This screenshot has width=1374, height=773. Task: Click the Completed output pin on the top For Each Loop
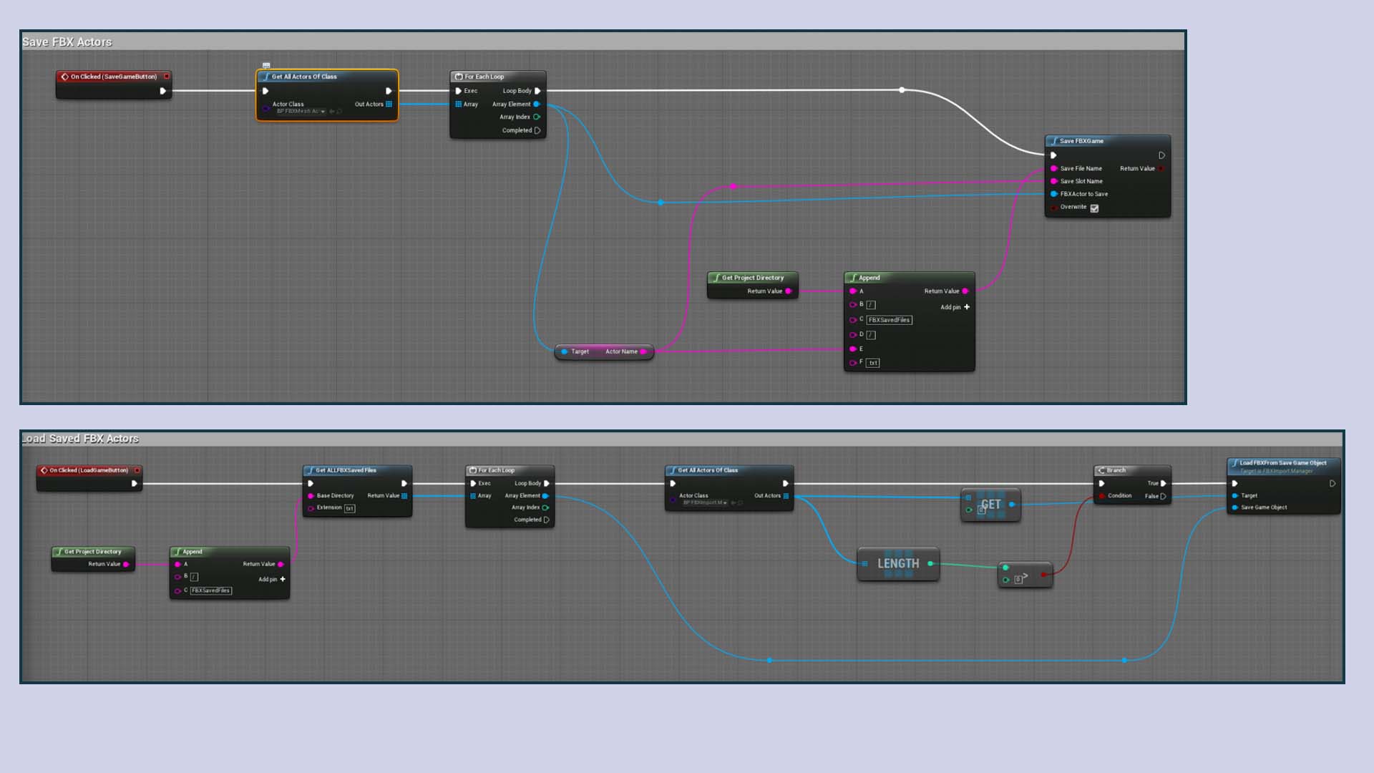[x=537, y=130]
